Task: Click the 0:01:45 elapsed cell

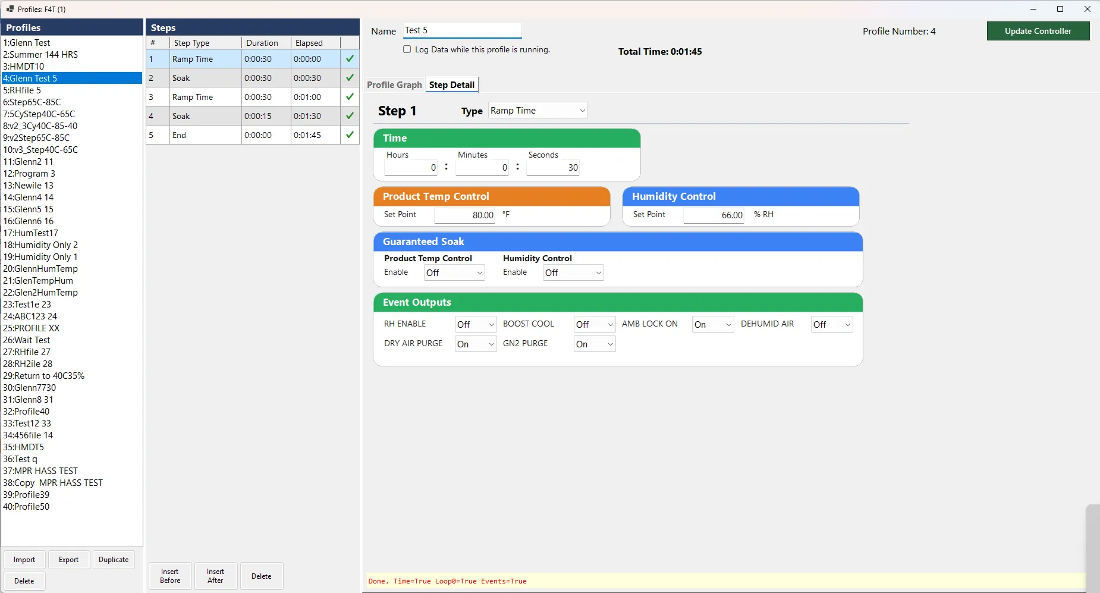Action: (x=316, y=134)
